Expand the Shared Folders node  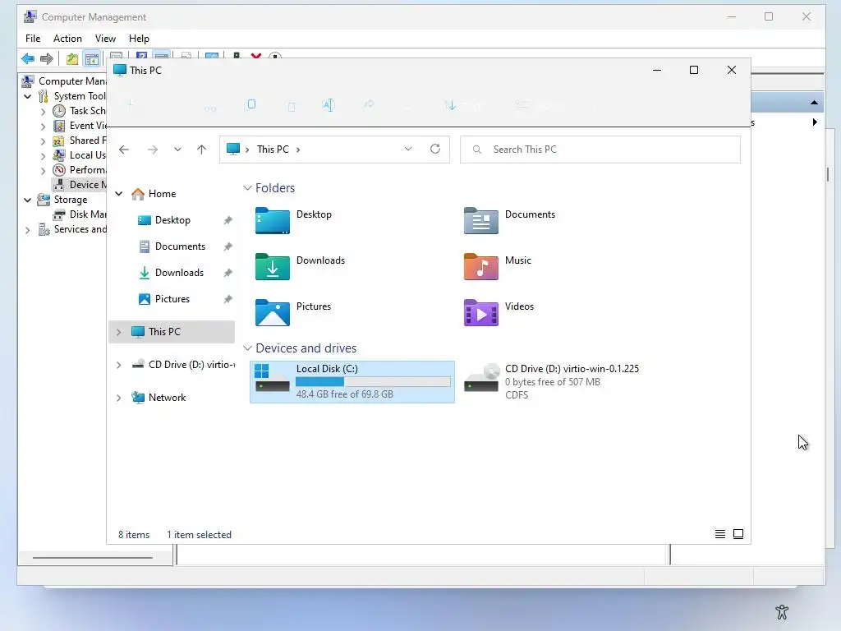(x=43, y=141)
